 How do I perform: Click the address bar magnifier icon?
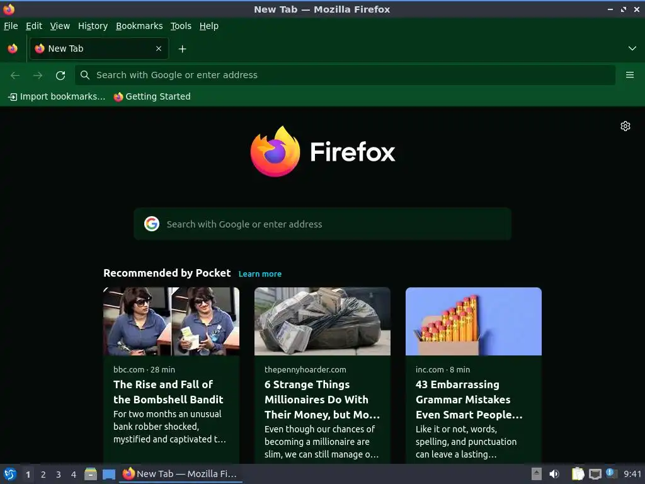pyautogui.click(x=85, y=75)
